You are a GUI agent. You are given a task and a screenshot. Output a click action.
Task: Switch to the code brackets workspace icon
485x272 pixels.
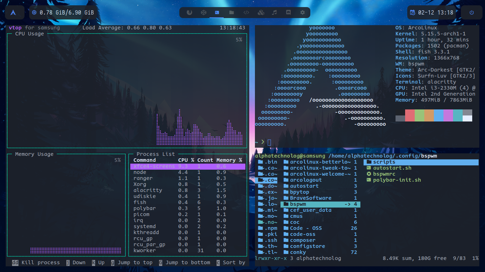[246, 12]
